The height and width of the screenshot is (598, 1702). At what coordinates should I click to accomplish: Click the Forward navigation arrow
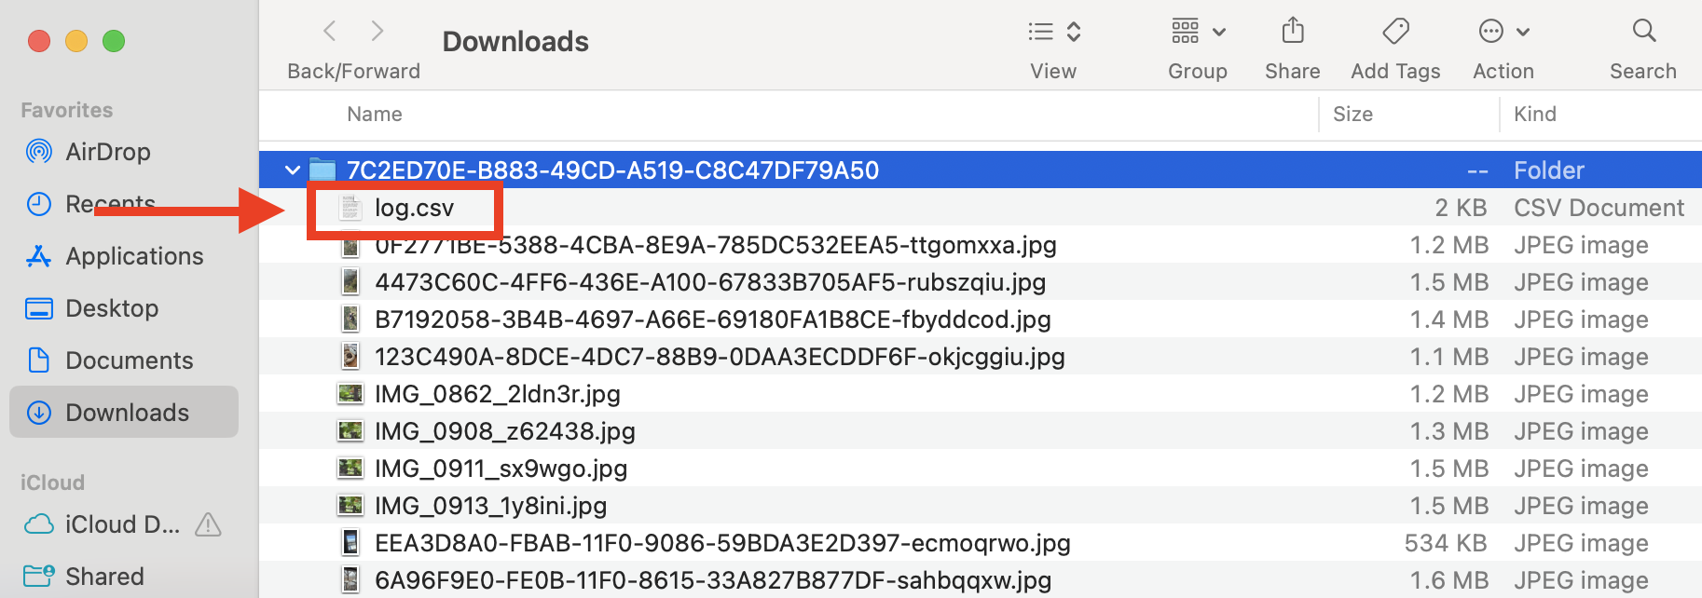pos(377,31)
